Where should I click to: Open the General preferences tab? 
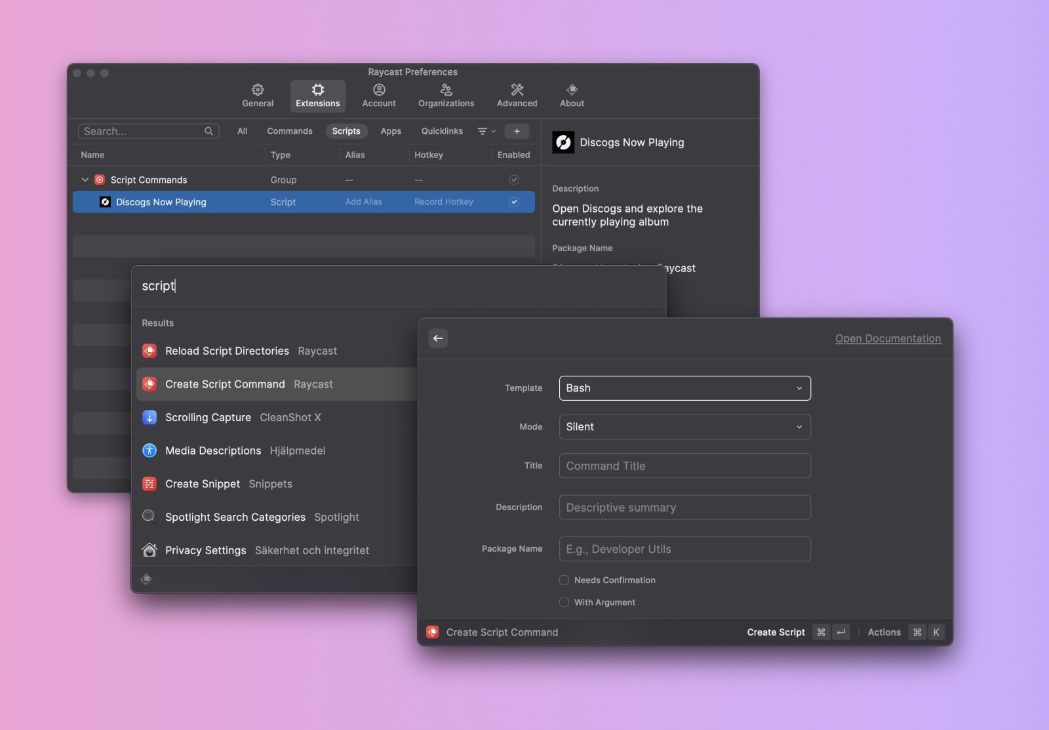258,96
